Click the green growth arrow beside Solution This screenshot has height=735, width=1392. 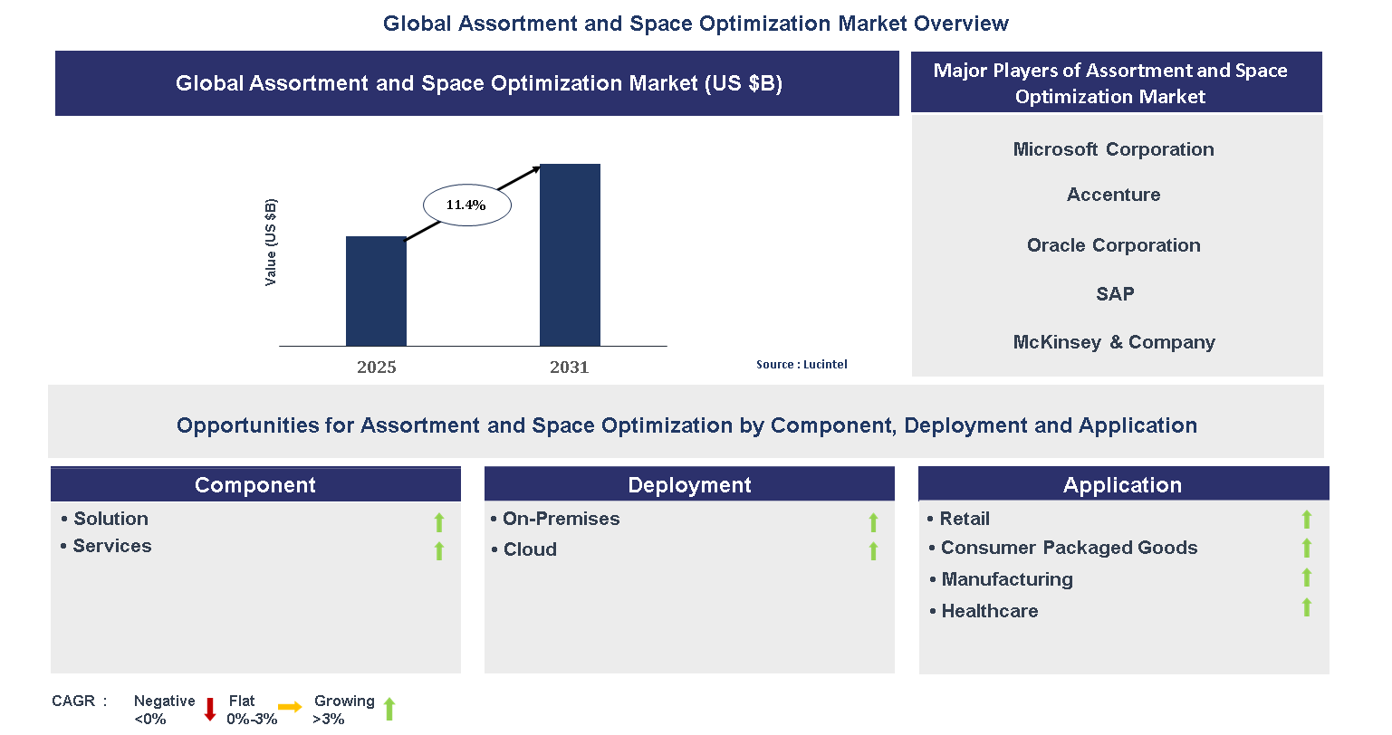[438, 523]
